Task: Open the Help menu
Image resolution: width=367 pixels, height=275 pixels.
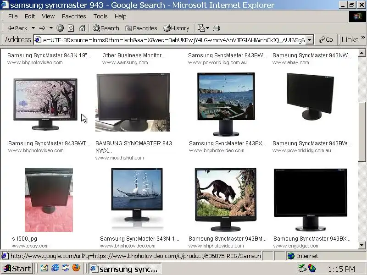Action: coord(121,16)
